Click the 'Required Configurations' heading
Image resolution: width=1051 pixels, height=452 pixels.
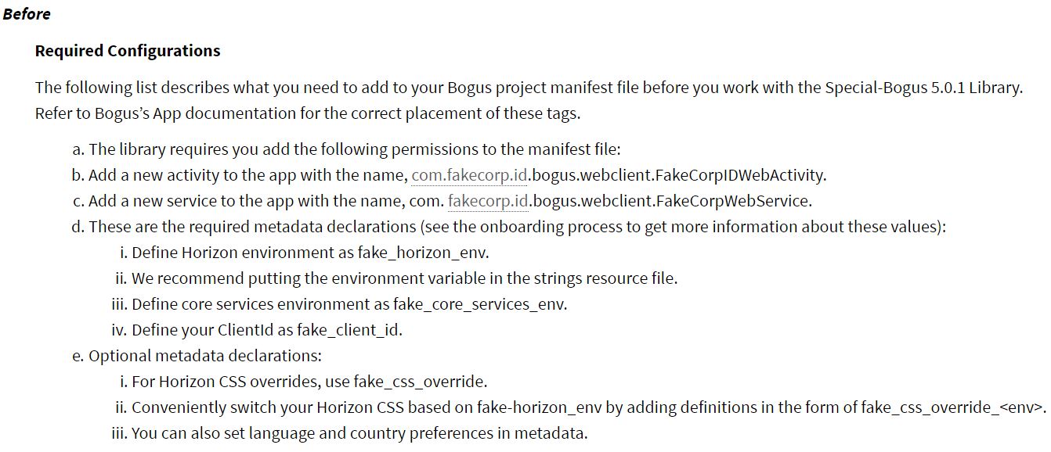[x=128, y=51]
